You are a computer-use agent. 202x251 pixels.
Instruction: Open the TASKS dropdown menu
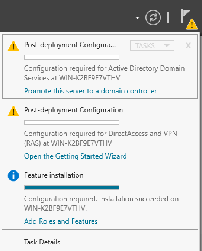click(153, 46)
